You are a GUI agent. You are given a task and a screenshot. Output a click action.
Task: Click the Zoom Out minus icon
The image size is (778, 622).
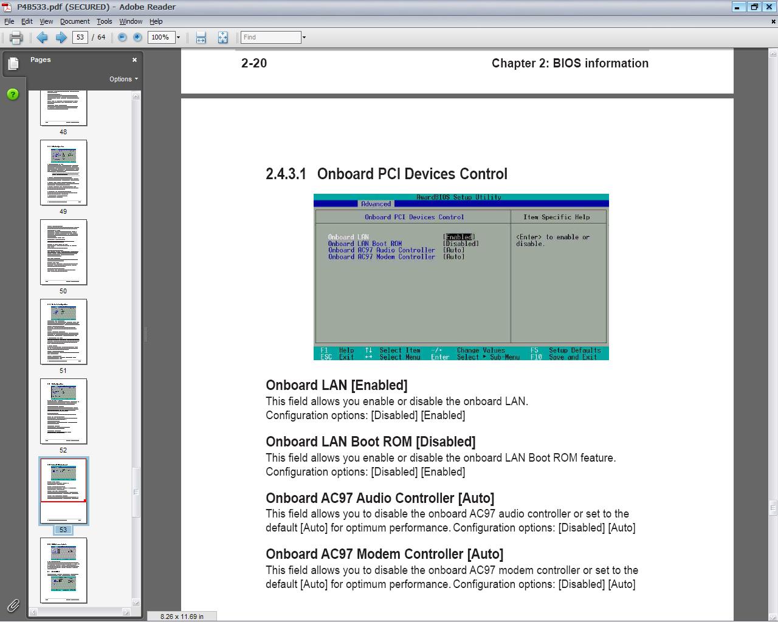[x=122, y=37]
